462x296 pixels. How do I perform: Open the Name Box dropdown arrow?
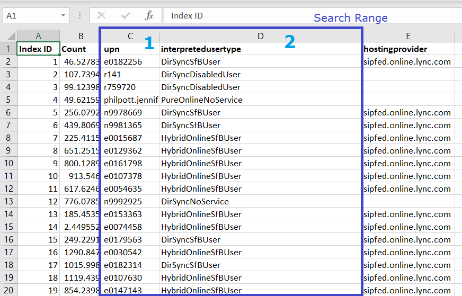(x=63, y=15)
